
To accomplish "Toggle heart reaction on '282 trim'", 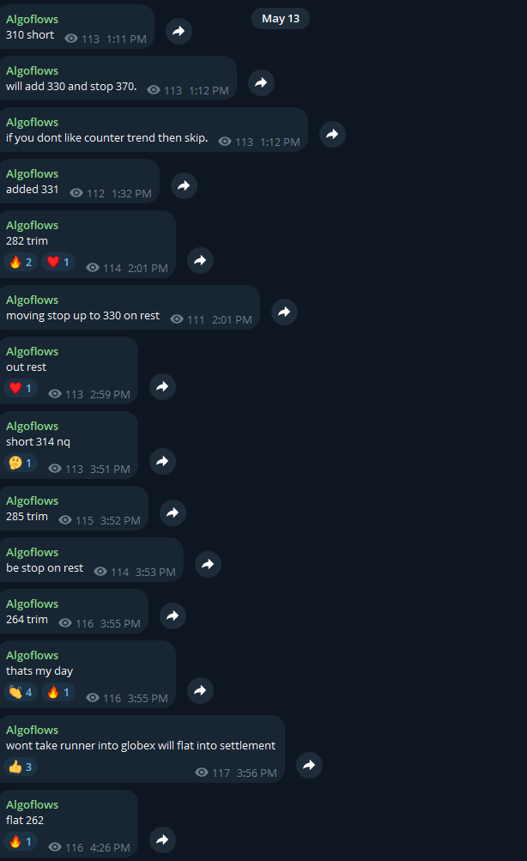I will point(58,262).
